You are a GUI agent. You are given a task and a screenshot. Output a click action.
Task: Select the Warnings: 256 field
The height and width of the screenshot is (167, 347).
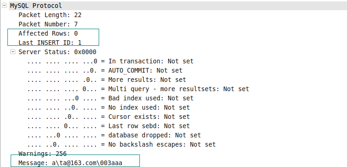click(x=43, y=154)
